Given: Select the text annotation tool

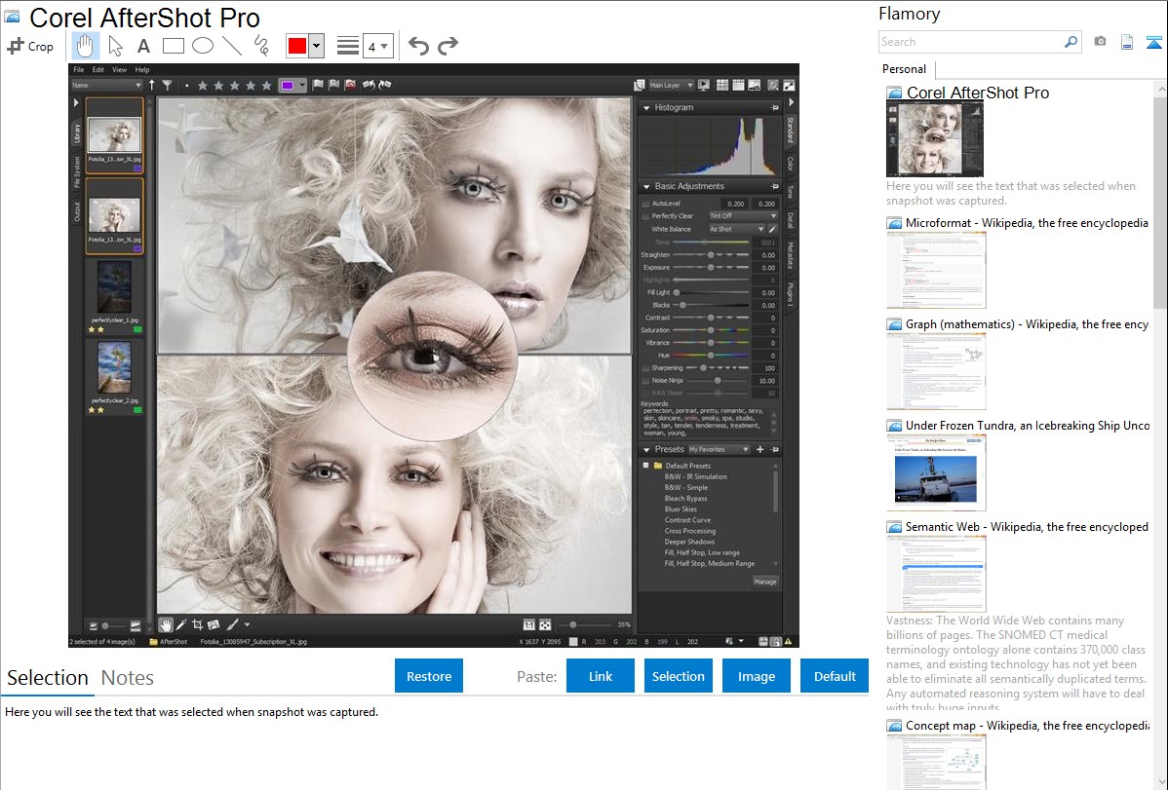Looking at the screenshot, I should click(143, 46).
